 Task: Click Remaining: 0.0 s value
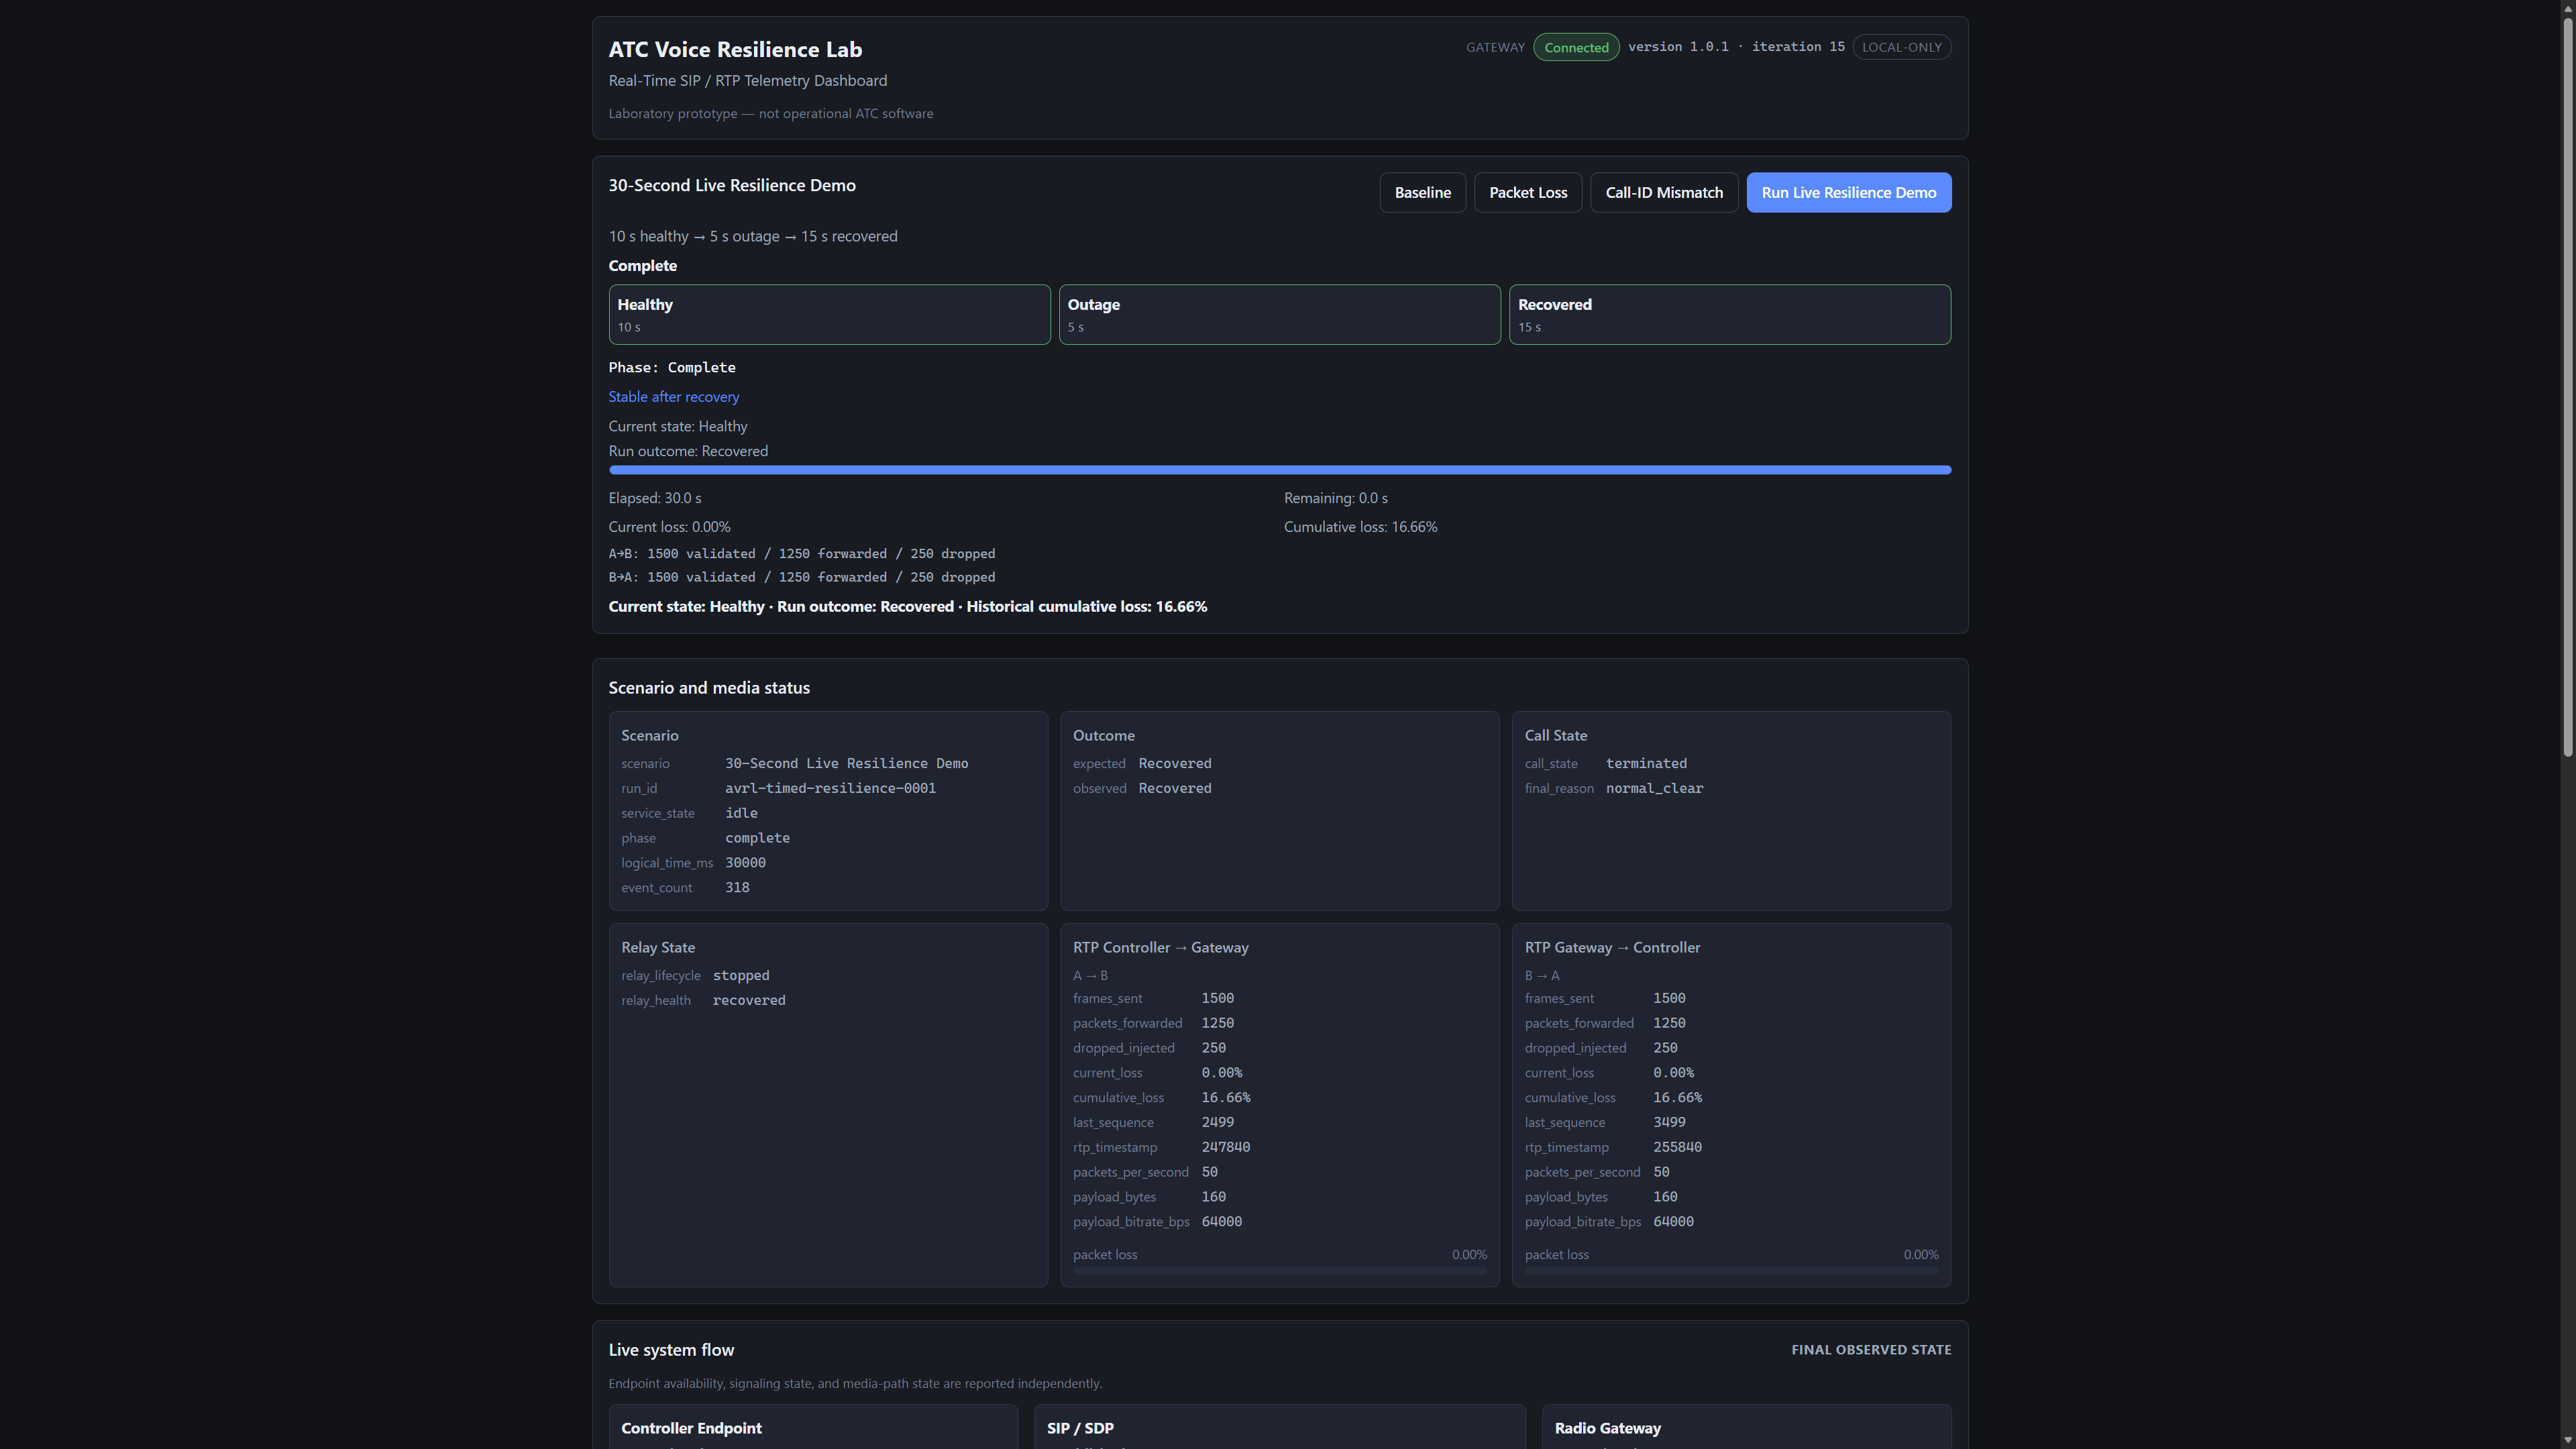pos(1335,498)
